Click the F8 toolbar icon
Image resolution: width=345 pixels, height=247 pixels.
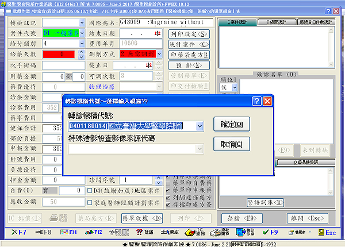tap(44, 233)
